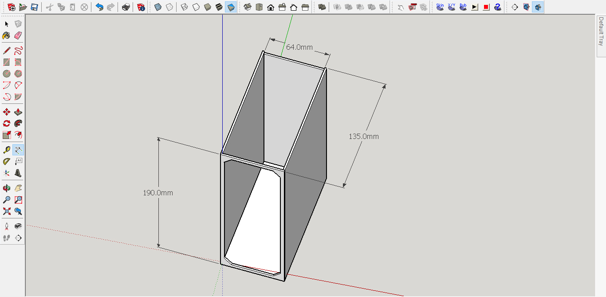Select the Freehand drawing tool

[x=18, y=51]
